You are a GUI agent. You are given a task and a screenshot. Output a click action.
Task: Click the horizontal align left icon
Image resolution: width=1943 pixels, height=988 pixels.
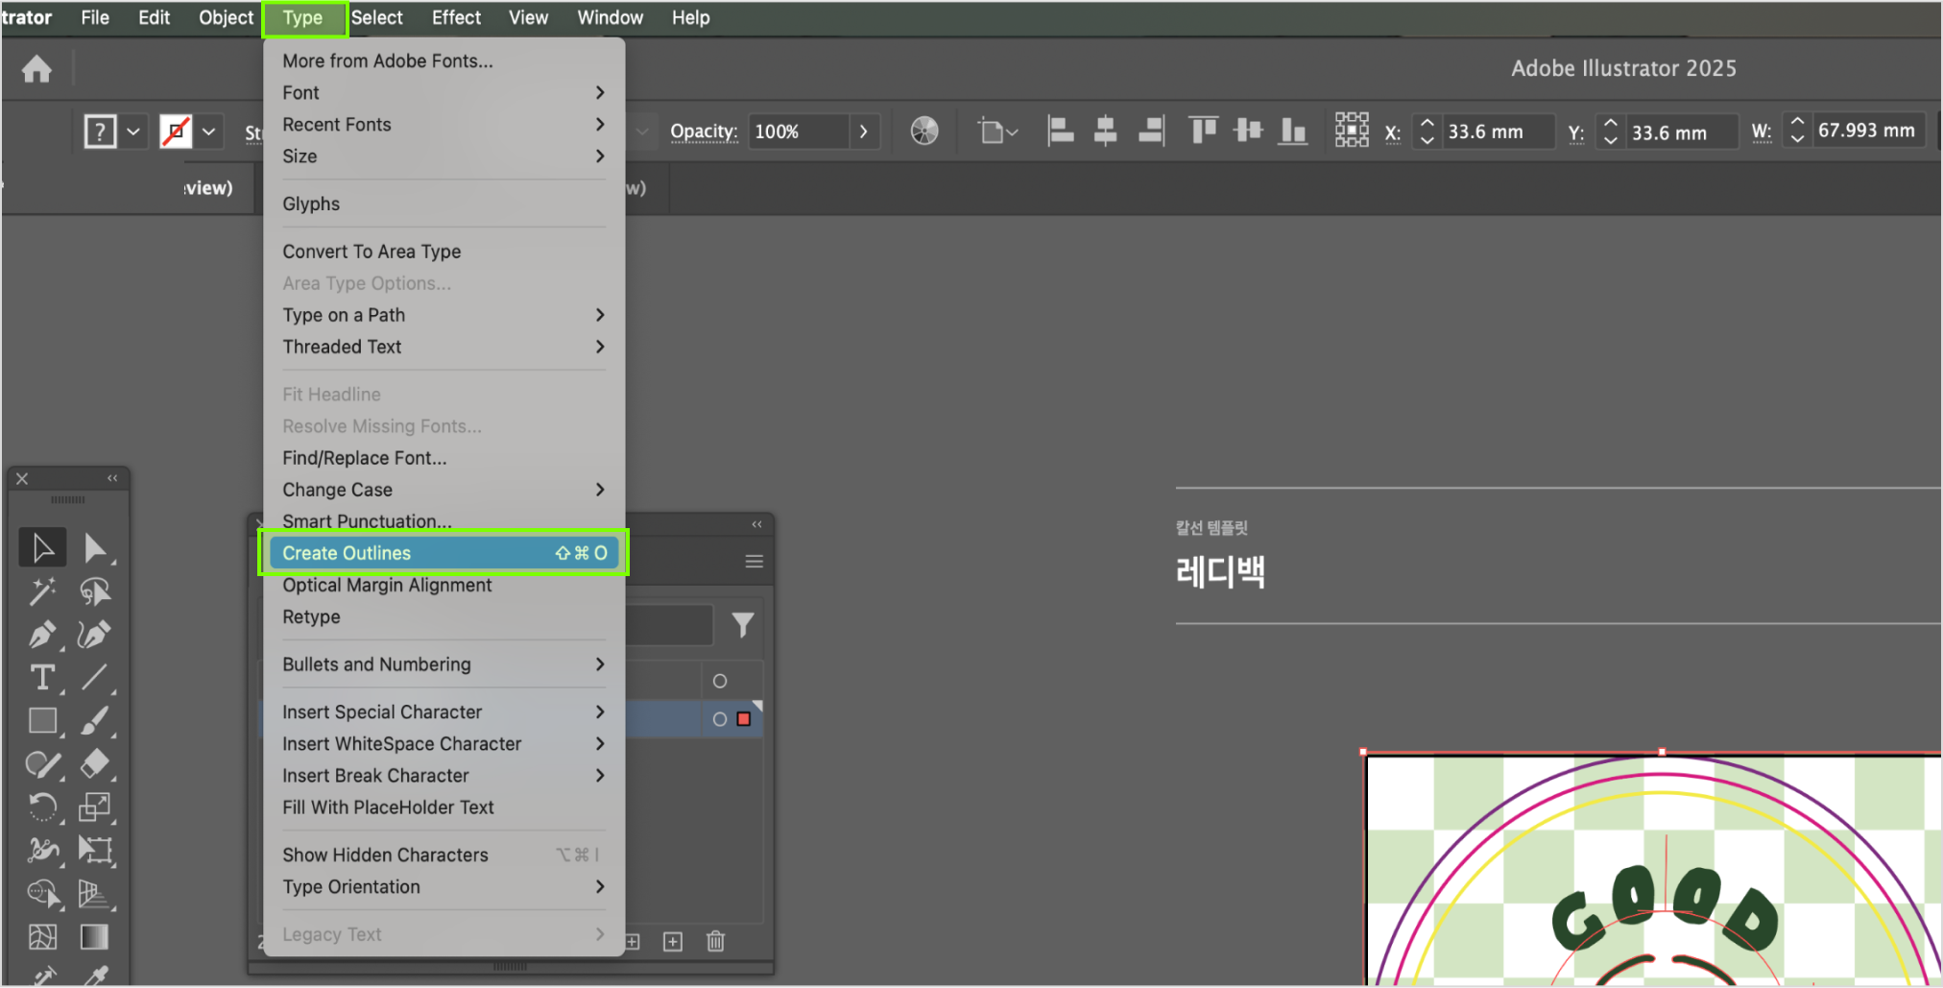[x=1060, y=131]
